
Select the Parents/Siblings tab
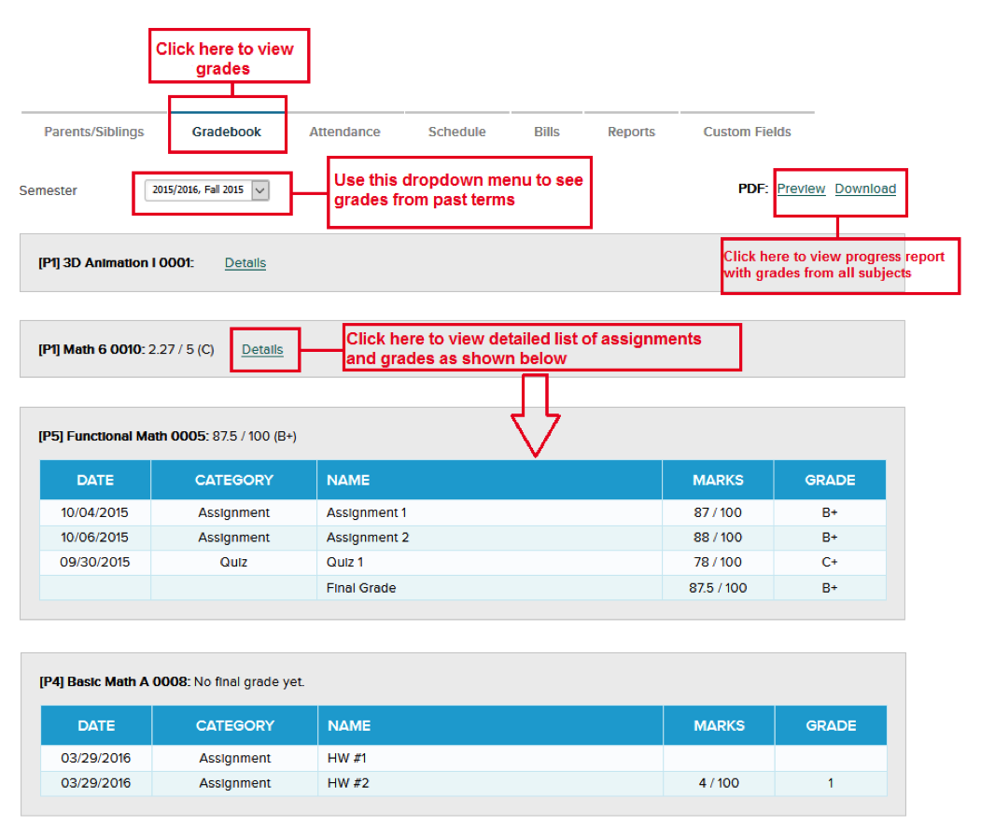[x=93, y=132]
